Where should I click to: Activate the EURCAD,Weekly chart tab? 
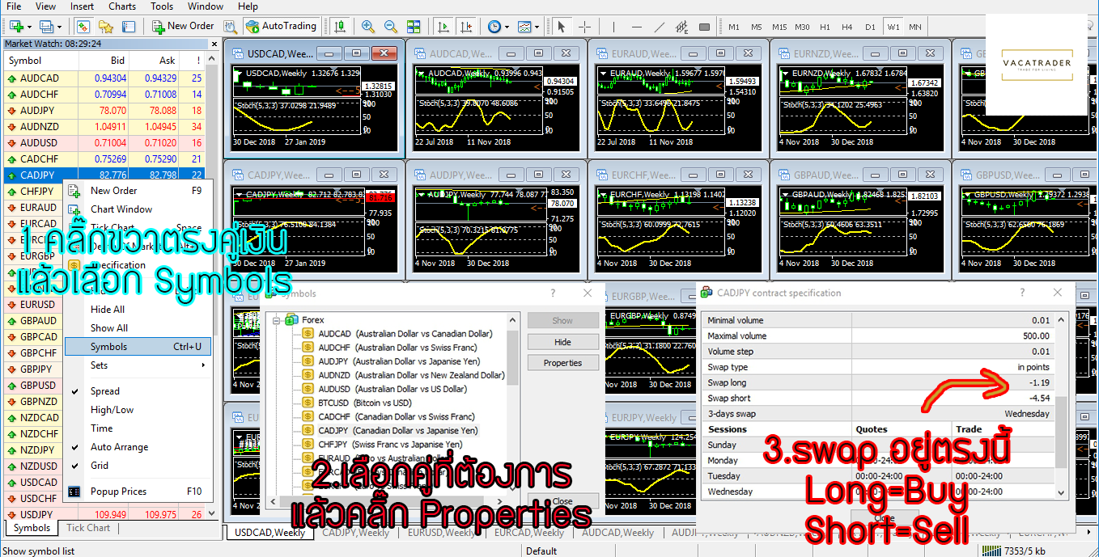(x=530, y=533)
